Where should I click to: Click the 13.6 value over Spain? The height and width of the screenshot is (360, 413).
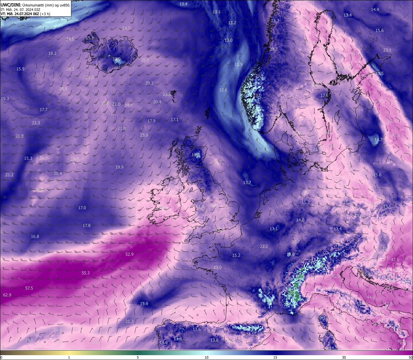tap(196, 329)
